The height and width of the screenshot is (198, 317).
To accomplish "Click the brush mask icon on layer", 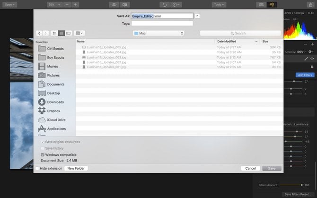I will point(306,59).
